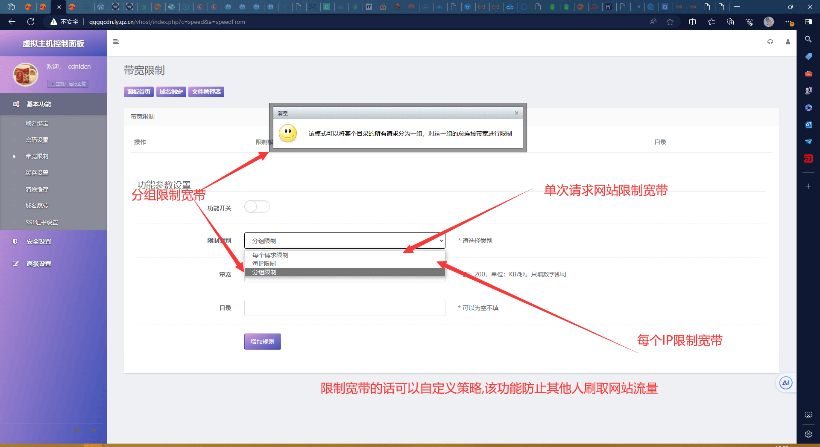Click the 目录 input field
Viewport: 820px width, 447px height.
click(344, 308)
